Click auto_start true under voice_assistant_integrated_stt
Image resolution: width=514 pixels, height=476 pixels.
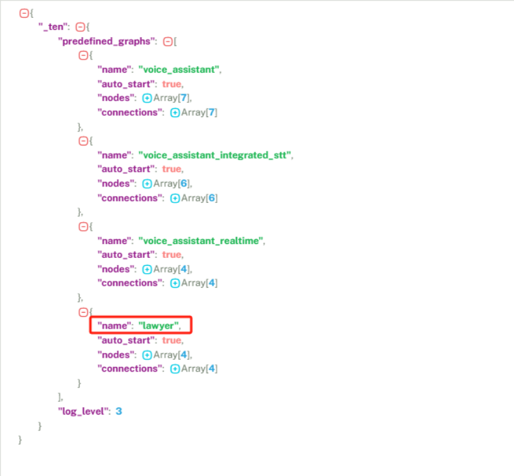(172, 169)
